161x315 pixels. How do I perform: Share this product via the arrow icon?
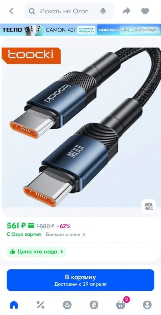[x=126, y=11]
